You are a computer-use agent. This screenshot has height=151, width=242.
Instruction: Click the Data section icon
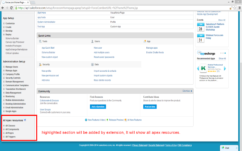(x=92, y=65)
